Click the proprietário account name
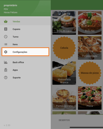The image size is (103, 129). (10, 5)
